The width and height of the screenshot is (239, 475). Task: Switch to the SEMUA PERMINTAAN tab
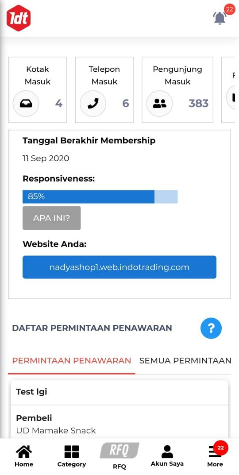point(185,360)
